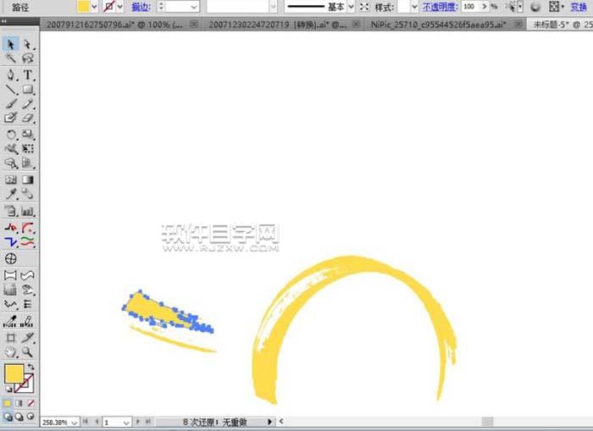Select the Paintbrush tool
The image size is (593, 431).
pyautogui.click(x=10, y=103)
